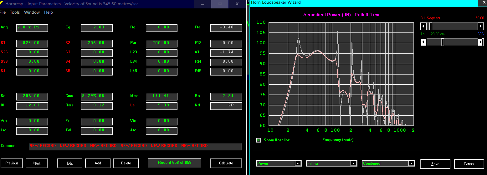Open the File menu in Hornresp

click(x=3, y=12)
